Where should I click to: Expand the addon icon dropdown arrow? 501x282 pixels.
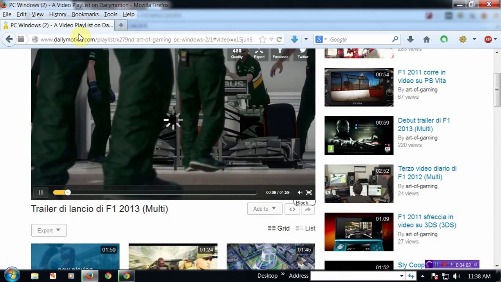tap(474, 40)
